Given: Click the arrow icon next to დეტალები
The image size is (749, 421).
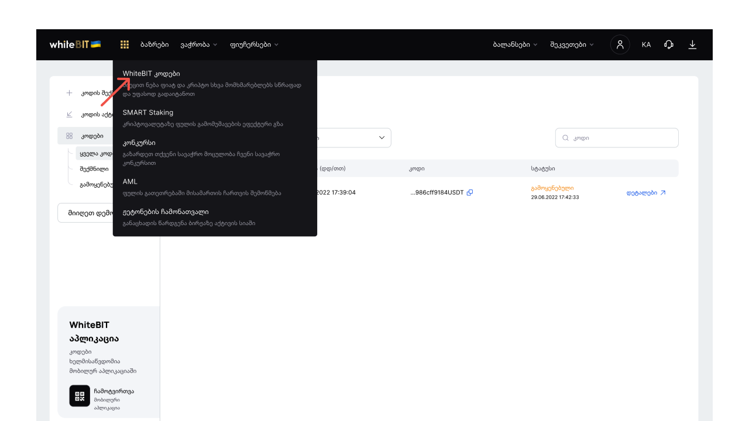Looking at the screenshot, I should (x=663, y=192).
